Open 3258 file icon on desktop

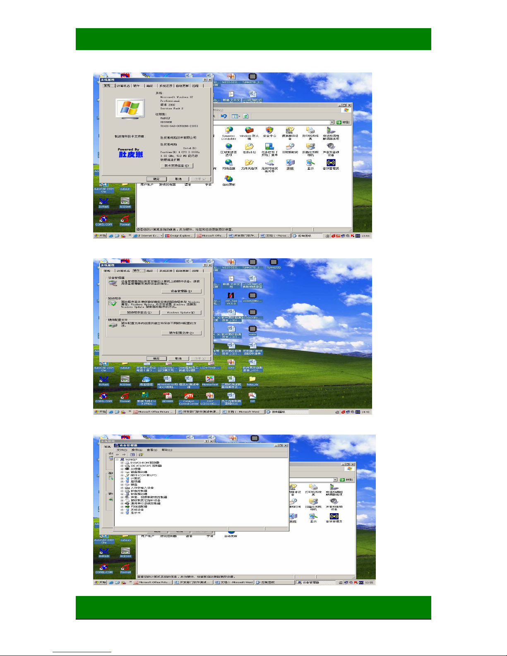pos(231,364)
